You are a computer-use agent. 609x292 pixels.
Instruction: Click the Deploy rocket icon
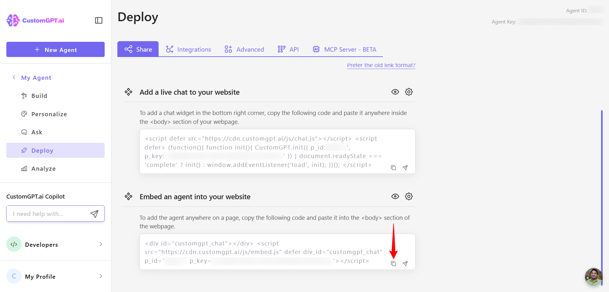(24, 150)
